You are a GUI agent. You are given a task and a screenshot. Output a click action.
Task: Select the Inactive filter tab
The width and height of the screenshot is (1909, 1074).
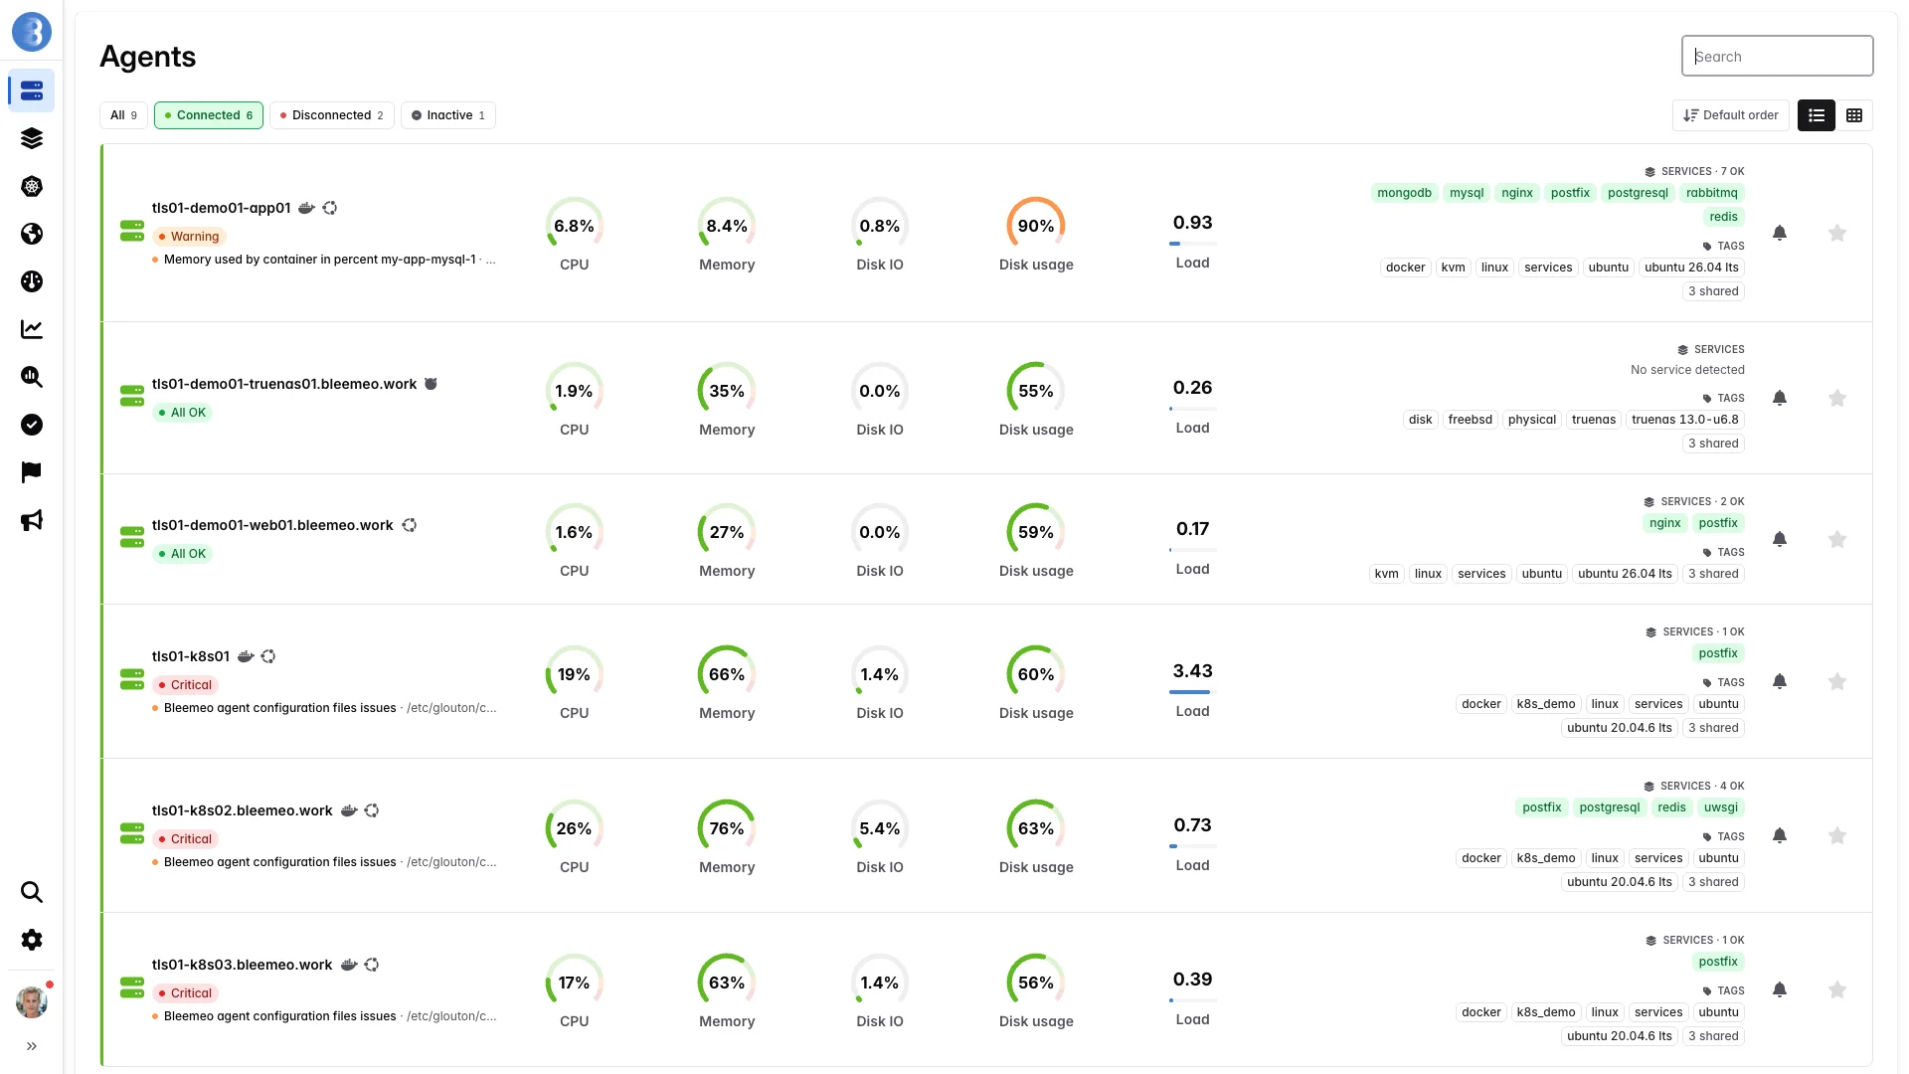(448, 115)
